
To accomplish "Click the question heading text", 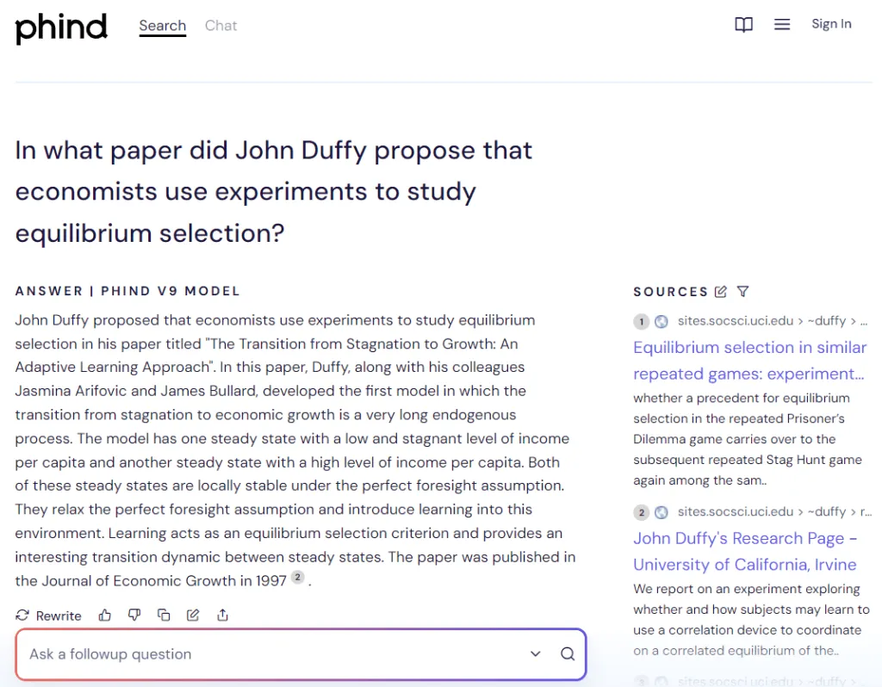I will 274,192.
